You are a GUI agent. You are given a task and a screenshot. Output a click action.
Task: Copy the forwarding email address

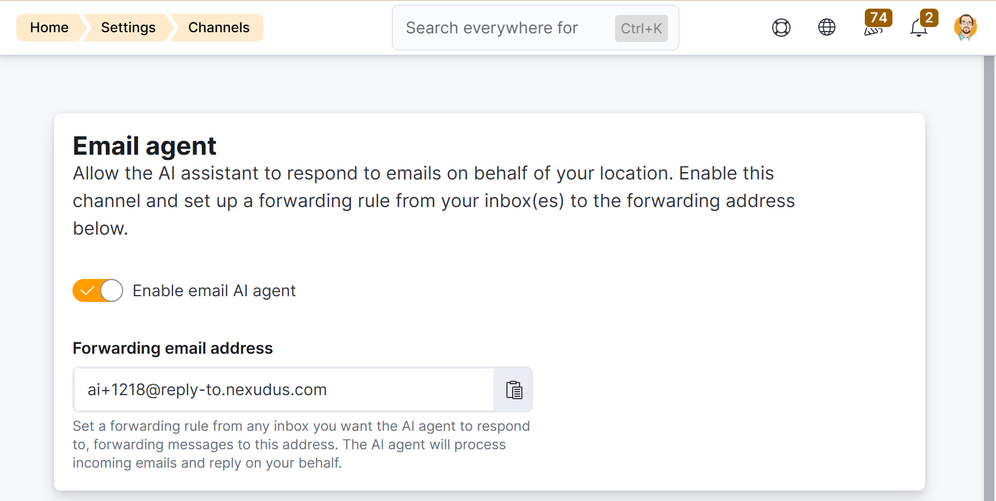point(513,389)
